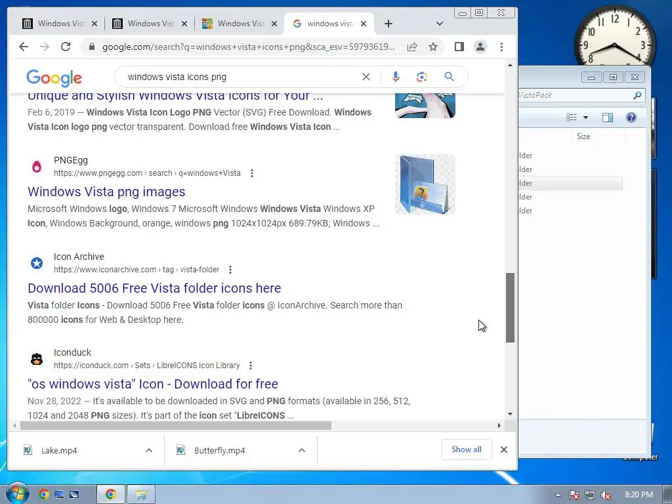The height and width of the screenshot is (504, 672).
Task: Switch to Chrome taskbar button
Action: click(110, 495)
